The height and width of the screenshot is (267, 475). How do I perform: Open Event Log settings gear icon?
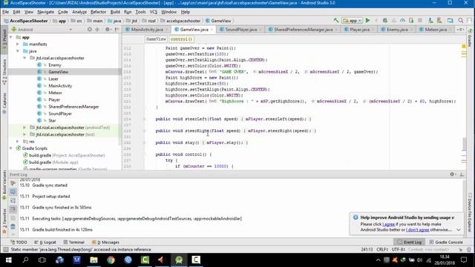[x=452, y=174]
